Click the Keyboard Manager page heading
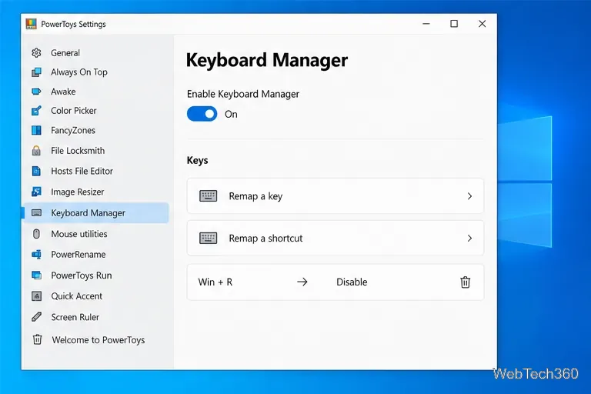 (267, 60)
